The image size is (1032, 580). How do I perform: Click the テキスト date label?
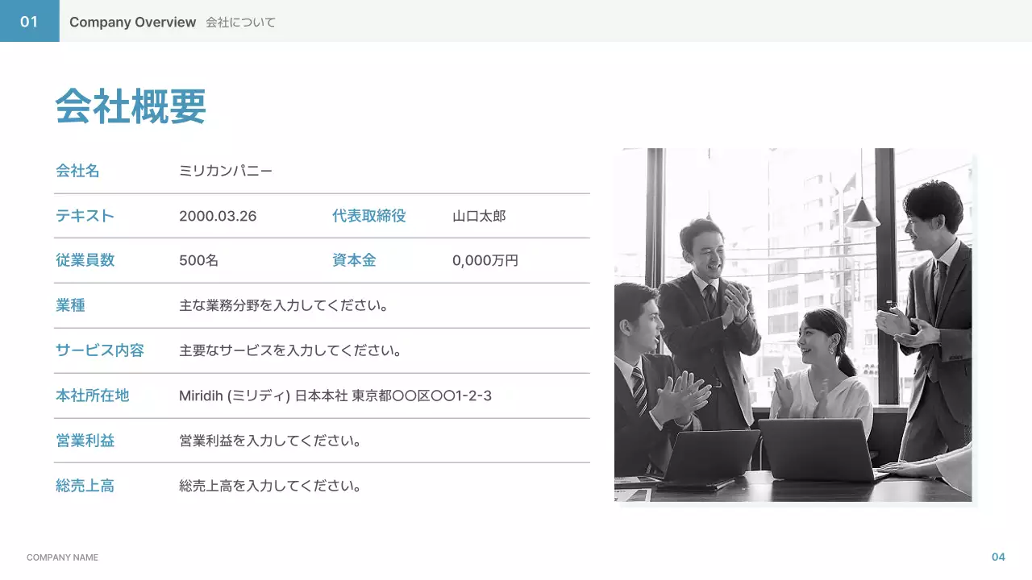(x=83, y=215)
